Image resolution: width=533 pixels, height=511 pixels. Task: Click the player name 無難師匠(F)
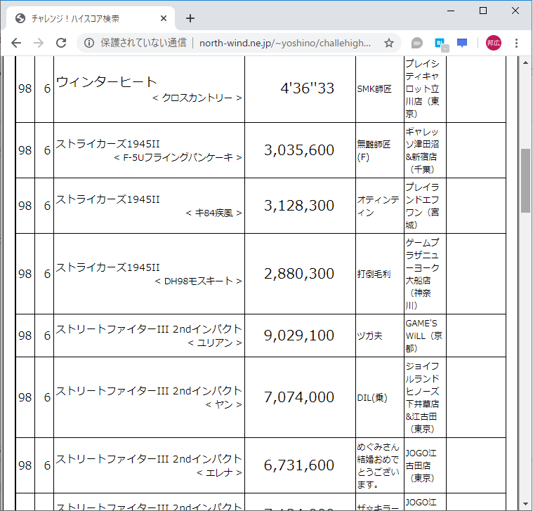pos(374,151)
